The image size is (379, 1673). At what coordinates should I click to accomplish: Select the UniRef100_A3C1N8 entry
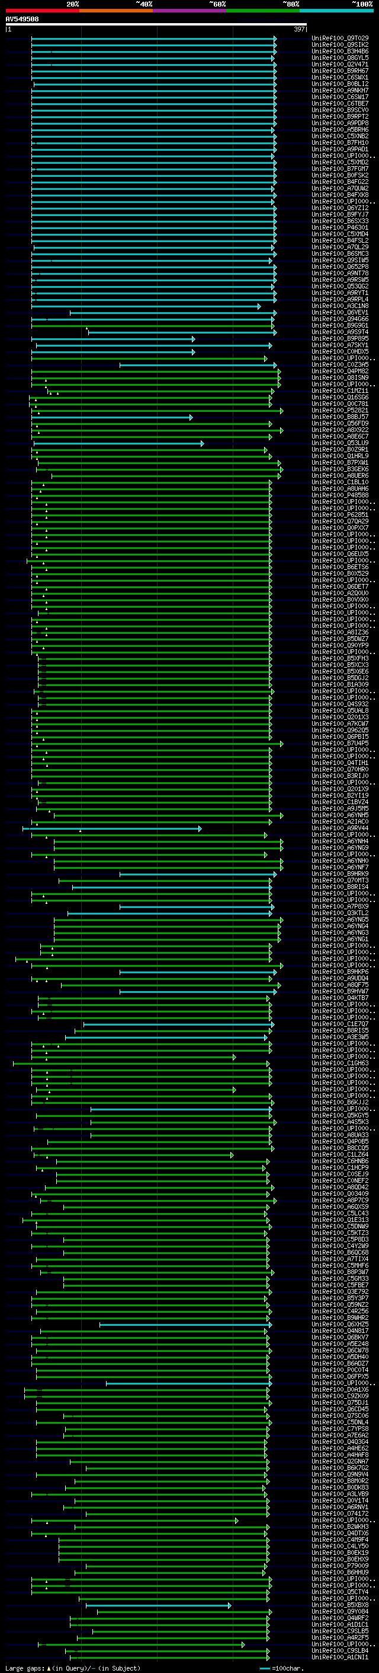pyautogui.click(x=340, y=307)
